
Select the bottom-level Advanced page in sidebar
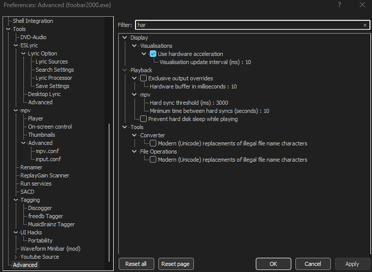[25, 265]
